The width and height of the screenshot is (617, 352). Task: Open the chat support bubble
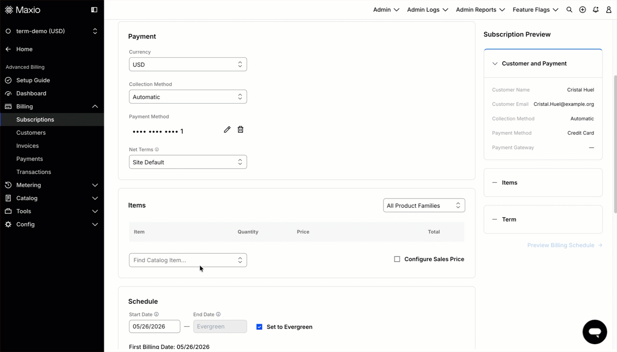tap(594, 332)
